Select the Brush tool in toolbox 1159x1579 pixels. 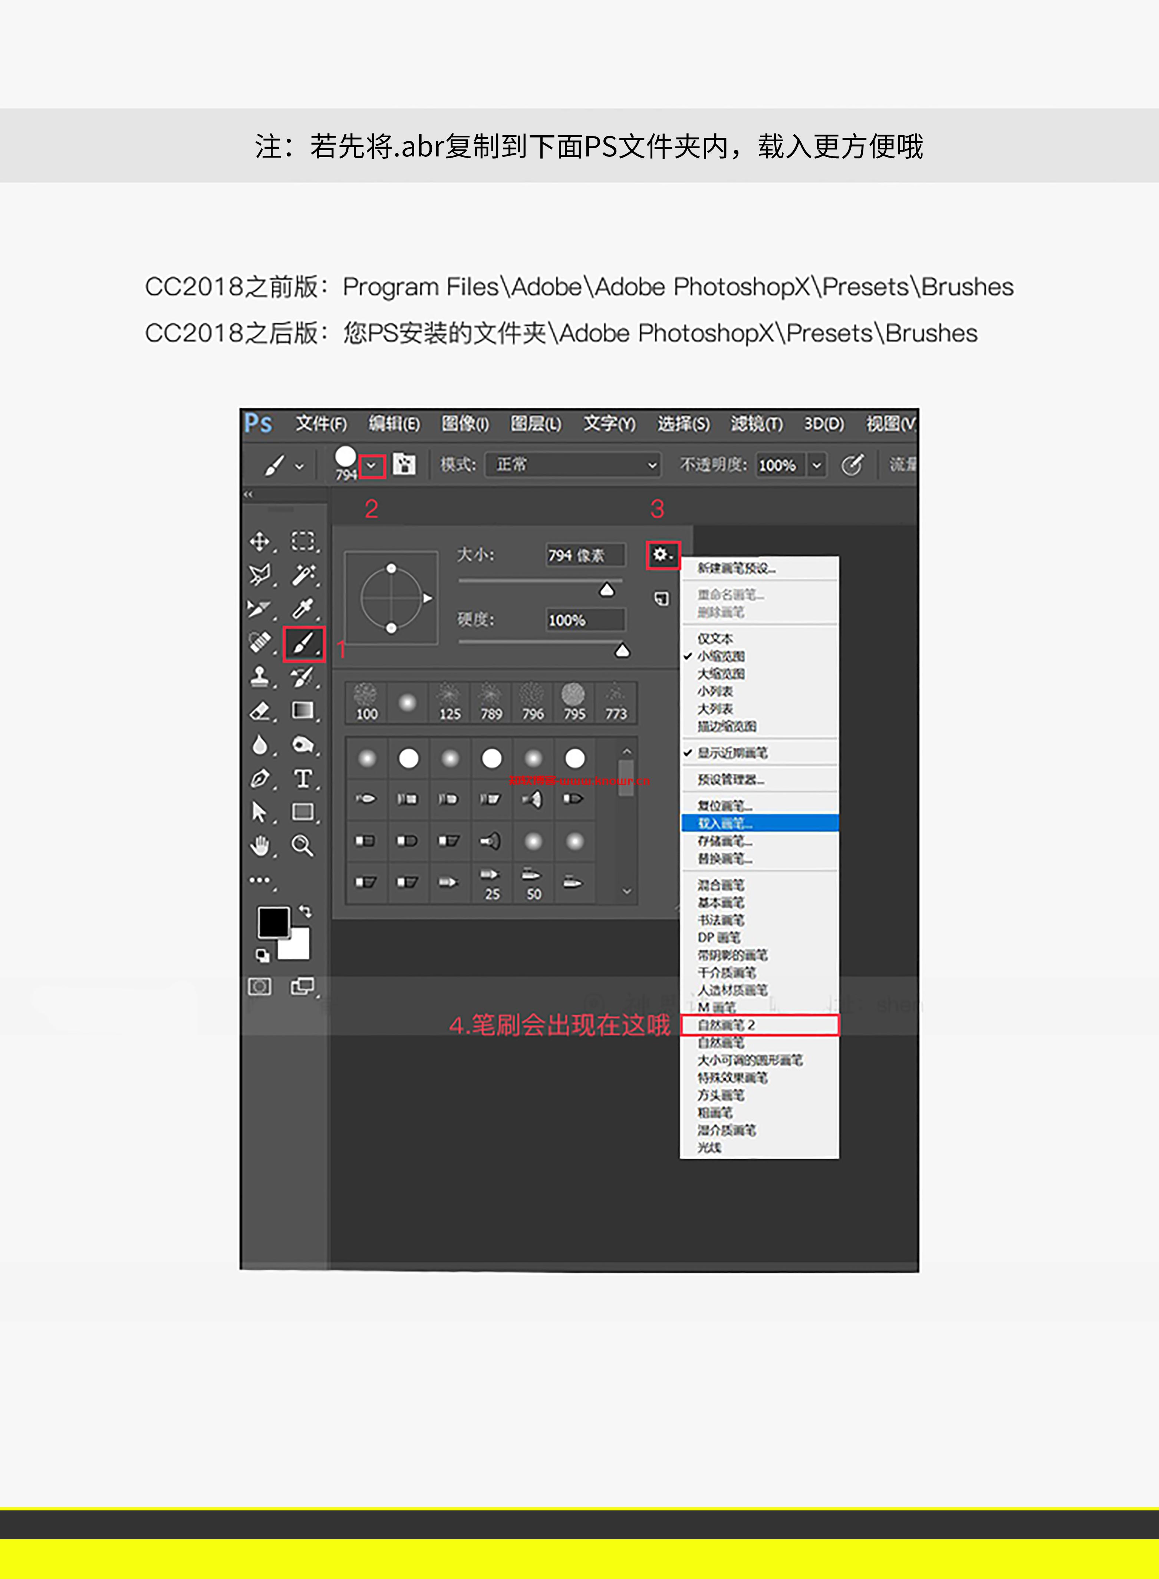[304, 644]
